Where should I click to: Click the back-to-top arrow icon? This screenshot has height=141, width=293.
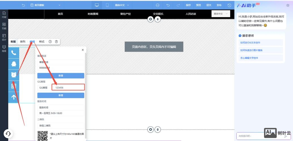(14, 97)
